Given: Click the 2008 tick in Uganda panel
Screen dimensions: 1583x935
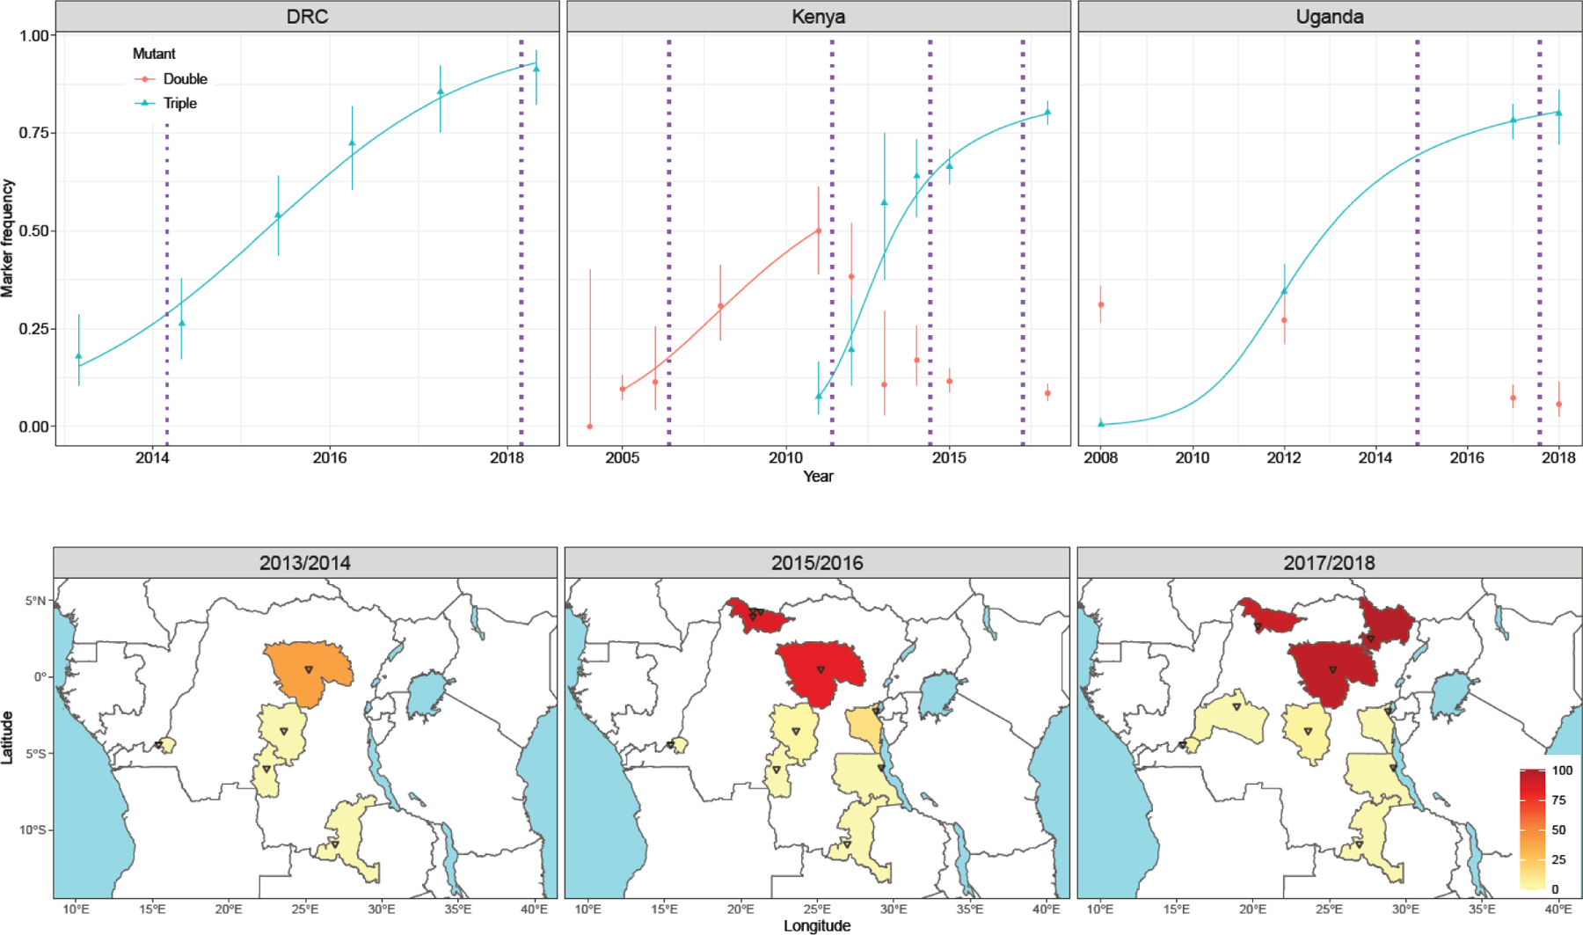Looking at the screenshot, I should tap(1100, 457).
